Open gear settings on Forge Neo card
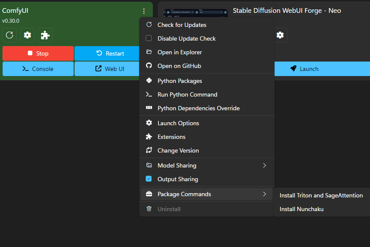The image size is (370, 247). coord(280,35)
